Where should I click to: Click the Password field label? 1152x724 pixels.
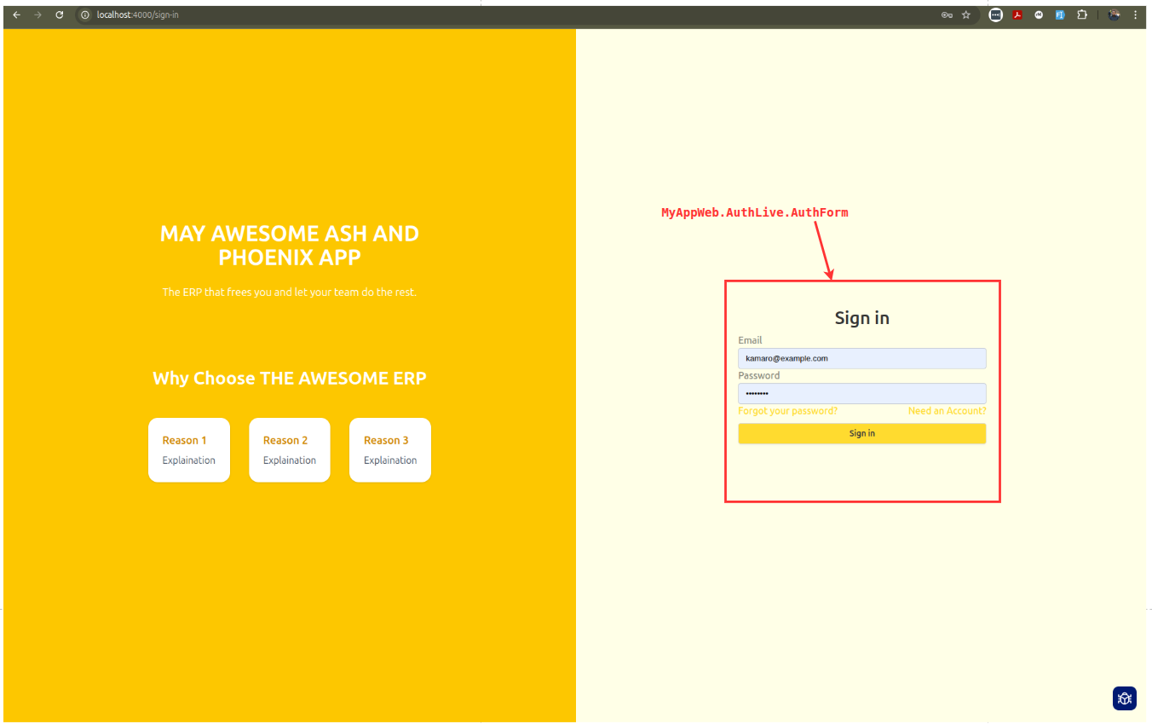point(758,375)
